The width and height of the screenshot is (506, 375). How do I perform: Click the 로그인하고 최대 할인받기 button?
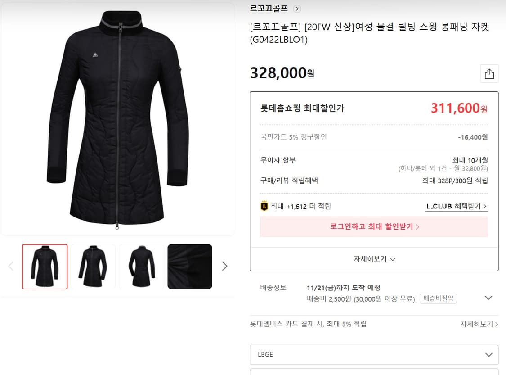coord(374,227)
